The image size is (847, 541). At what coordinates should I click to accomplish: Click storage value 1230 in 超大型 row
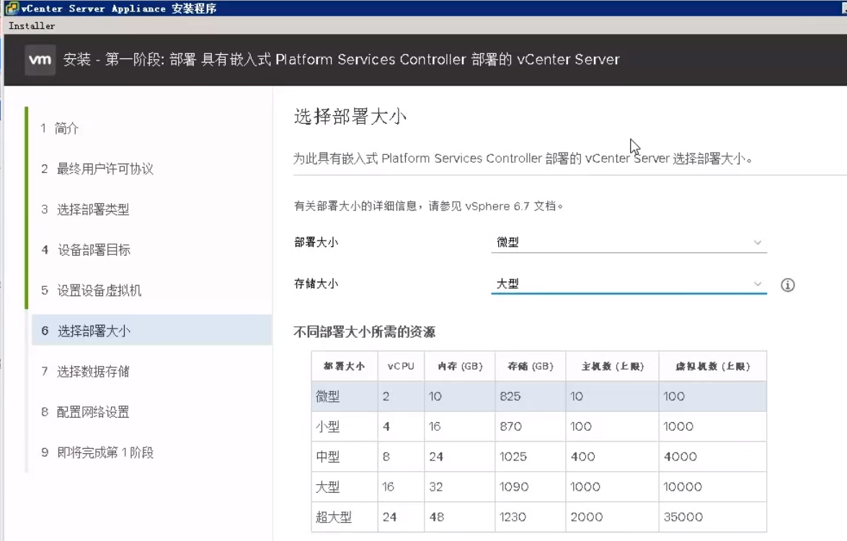click(x=513, y=517)
